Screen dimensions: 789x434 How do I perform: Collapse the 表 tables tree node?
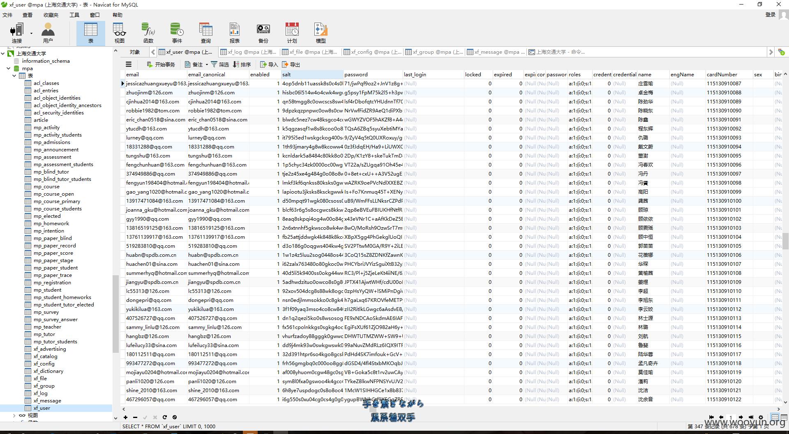pyautogui.click(x=14, y=76)
